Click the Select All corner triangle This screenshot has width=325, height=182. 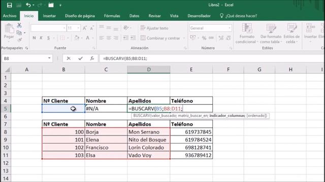[x=7, y=70]
